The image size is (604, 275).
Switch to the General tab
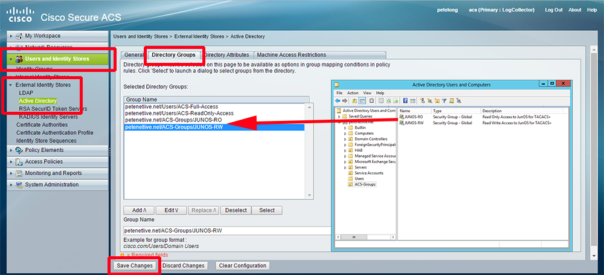[133, 55]
